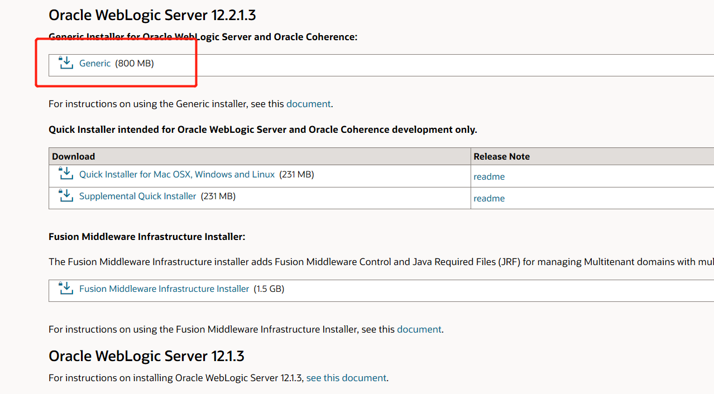Click the download icon beside Supplemental Quick Installer
714x394 pixels.
(66, 195)
